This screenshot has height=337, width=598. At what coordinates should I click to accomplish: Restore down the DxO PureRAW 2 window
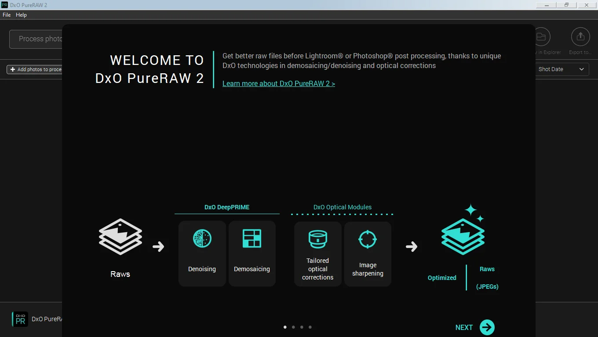click(567, 5)
